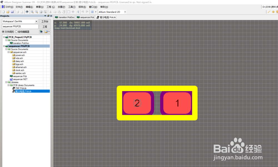The height and width of the screenshot is (167, 278).
Task: Switch to the transition.PcbDoc tab
Action: (64, 17)
